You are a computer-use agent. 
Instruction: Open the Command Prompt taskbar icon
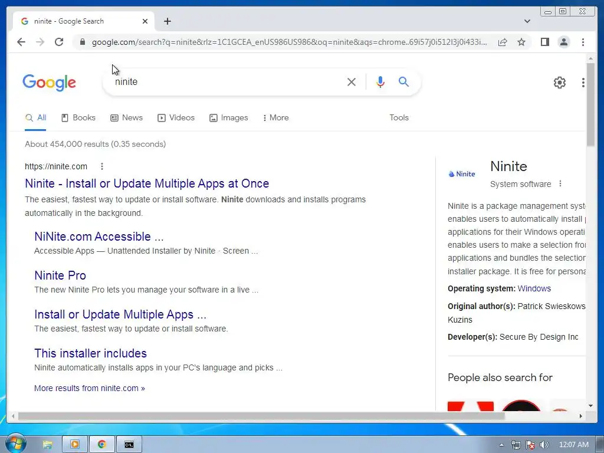(129, 445)
